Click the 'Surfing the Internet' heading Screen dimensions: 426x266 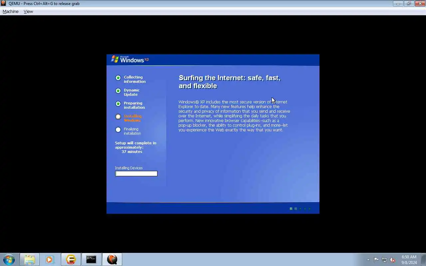(x=230, y=82)
